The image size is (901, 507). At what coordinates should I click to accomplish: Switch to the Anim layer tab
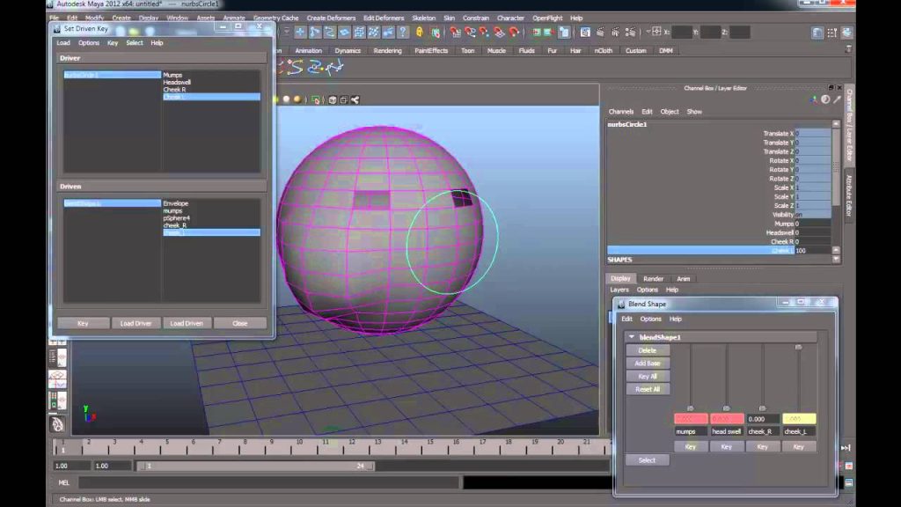pyautogui.click(x=683, y=279)
